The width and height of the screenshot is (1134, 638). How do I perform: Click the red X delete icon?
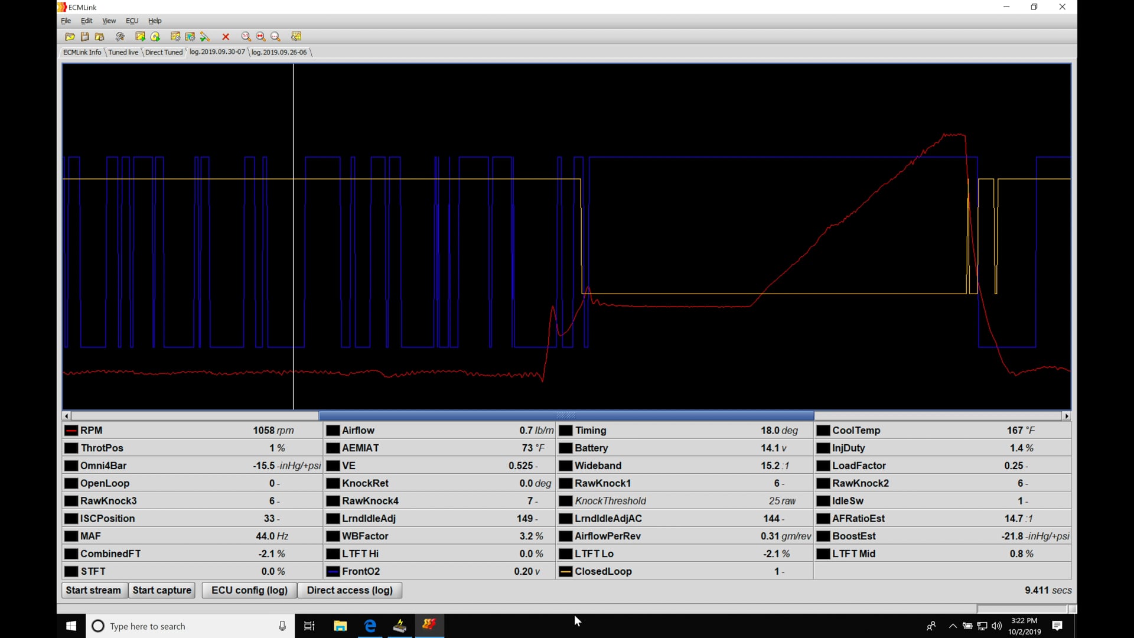tap(226, 37)
